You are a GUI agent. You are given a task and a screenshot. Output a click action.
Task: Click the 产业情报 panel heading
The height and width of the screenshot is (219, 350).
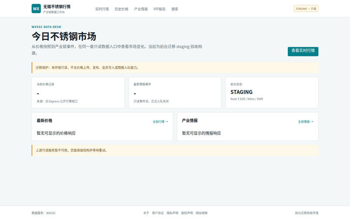[190, 121]
